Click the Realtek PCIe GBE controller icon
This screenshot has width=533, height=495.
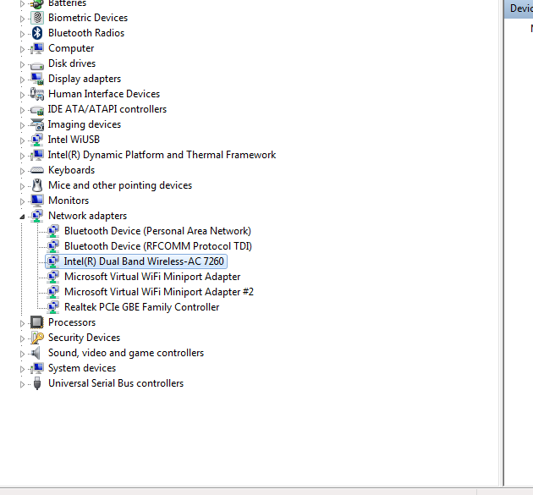[x=53, y=307]
